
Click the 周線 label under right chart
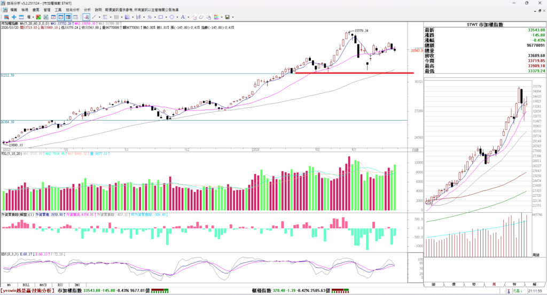[536, 255]
